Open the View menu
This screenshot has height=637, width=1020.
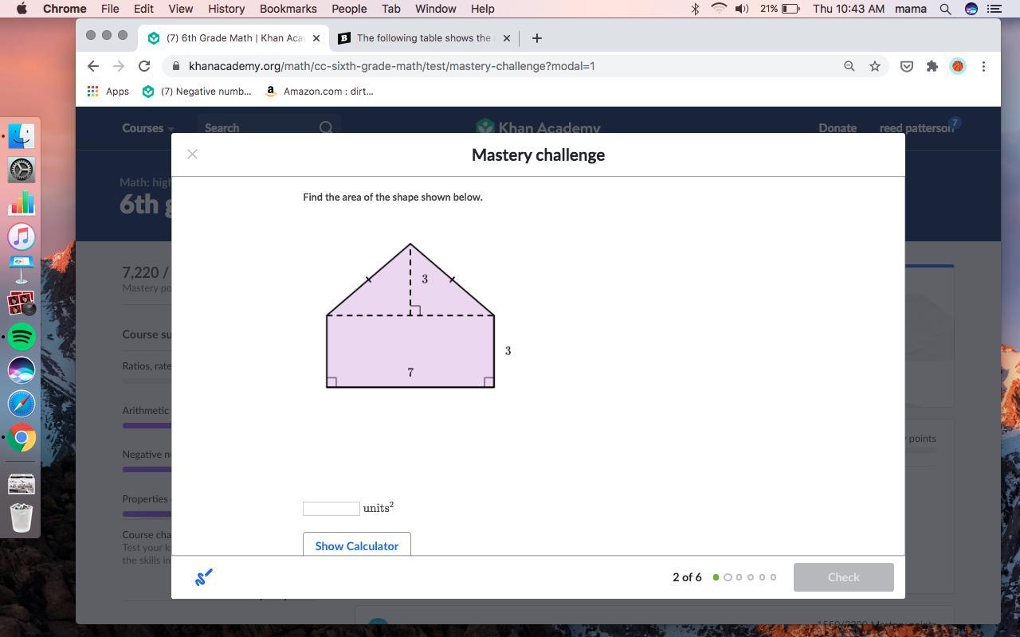click(x=181, y=9)
